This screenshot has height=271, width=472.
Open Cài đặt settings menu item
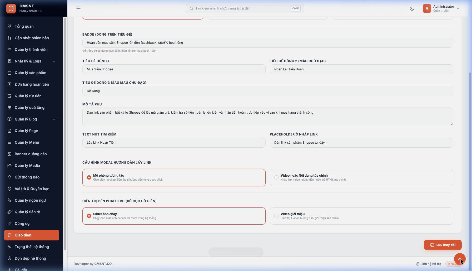click(x=32, y=269)
